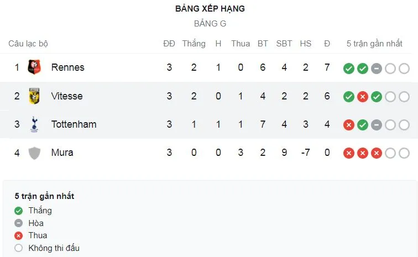
Task: Click the SBT column header
Action: click(284, 44)
